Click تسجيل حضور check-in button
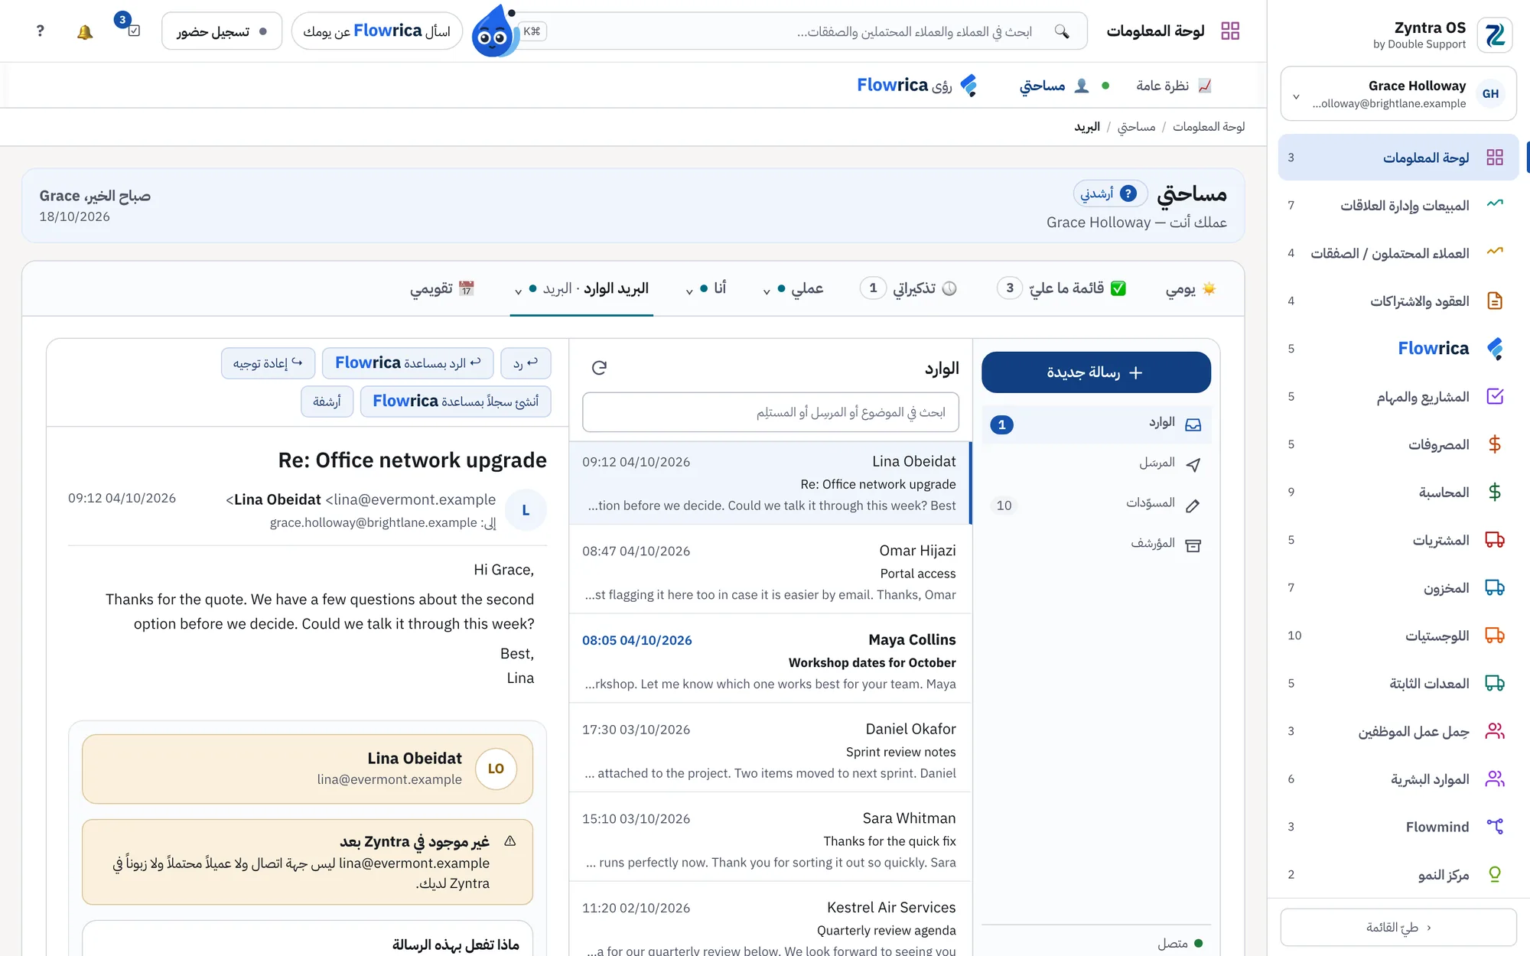1530x956 pixels. click(x=222, y=31)
